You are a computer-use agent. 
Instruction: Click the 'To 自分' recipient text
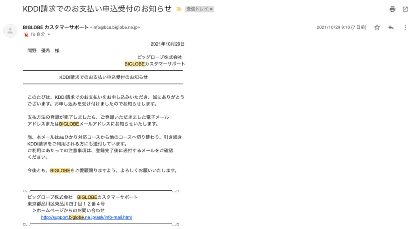(38, 35)
